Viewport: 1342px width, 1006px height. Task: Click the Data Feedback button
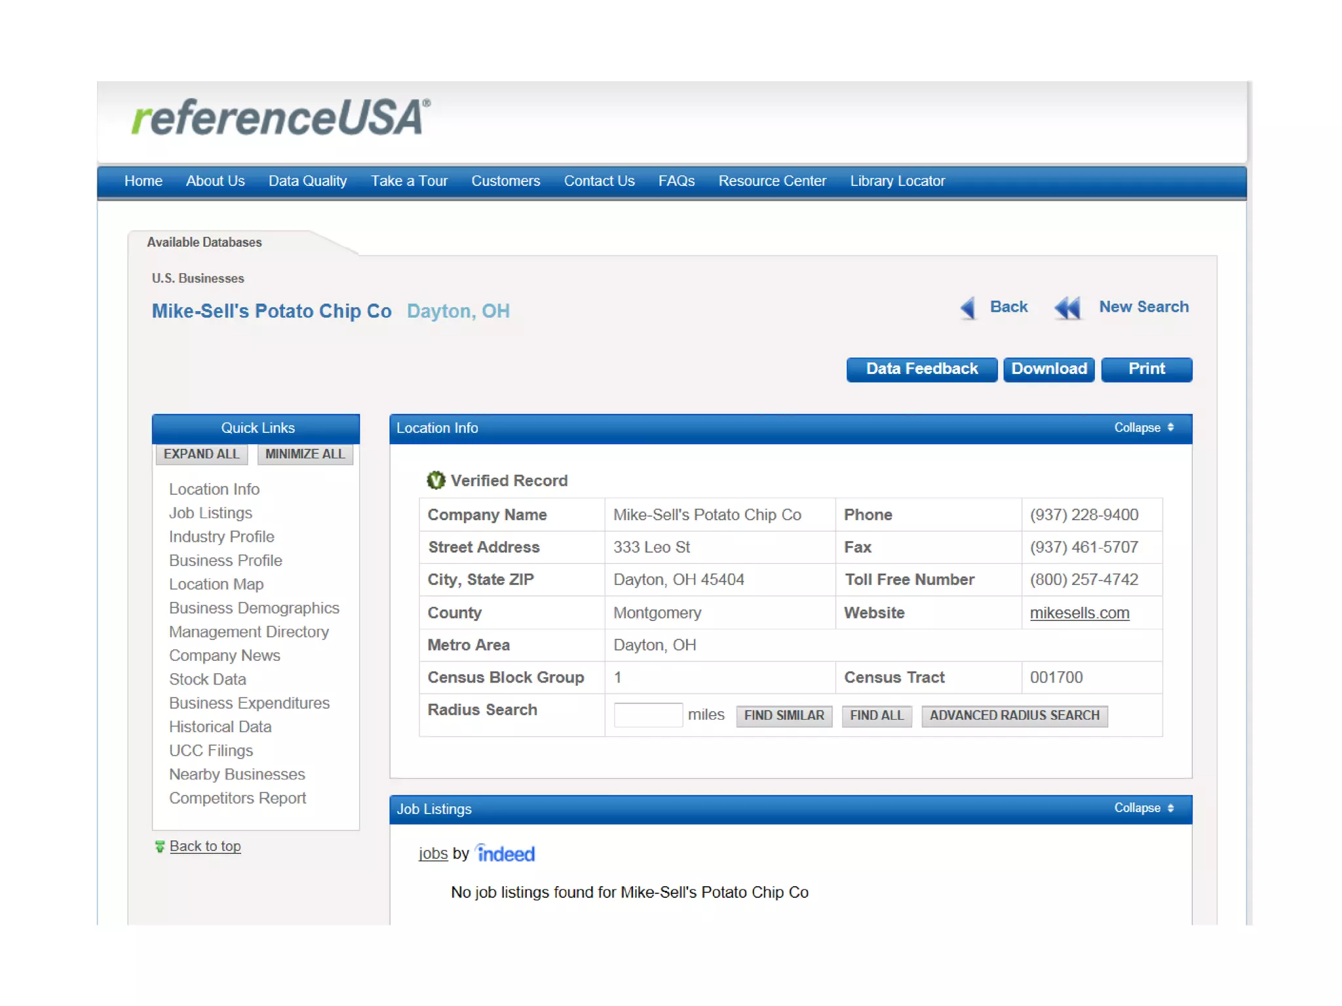click(921, 369)
